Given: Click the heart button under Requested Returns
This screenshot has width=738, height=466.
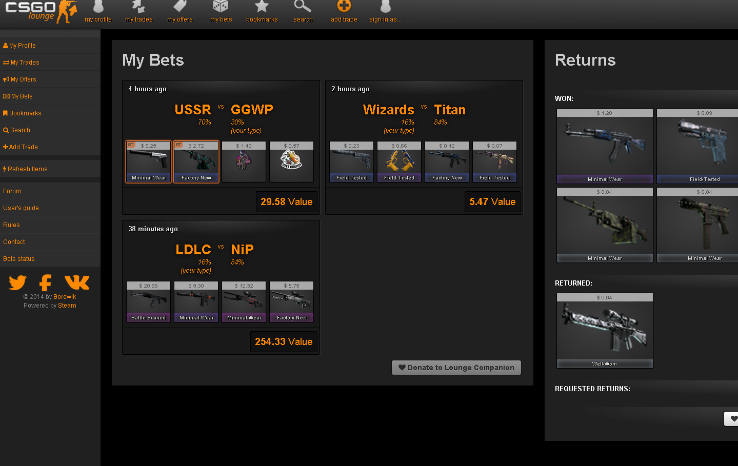Looking at the screenshot, I should tap(732, 419).
